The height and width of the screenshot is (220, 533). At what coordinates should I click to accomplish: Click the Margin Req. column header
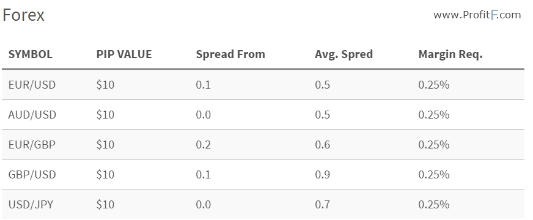tap(450, 55)
